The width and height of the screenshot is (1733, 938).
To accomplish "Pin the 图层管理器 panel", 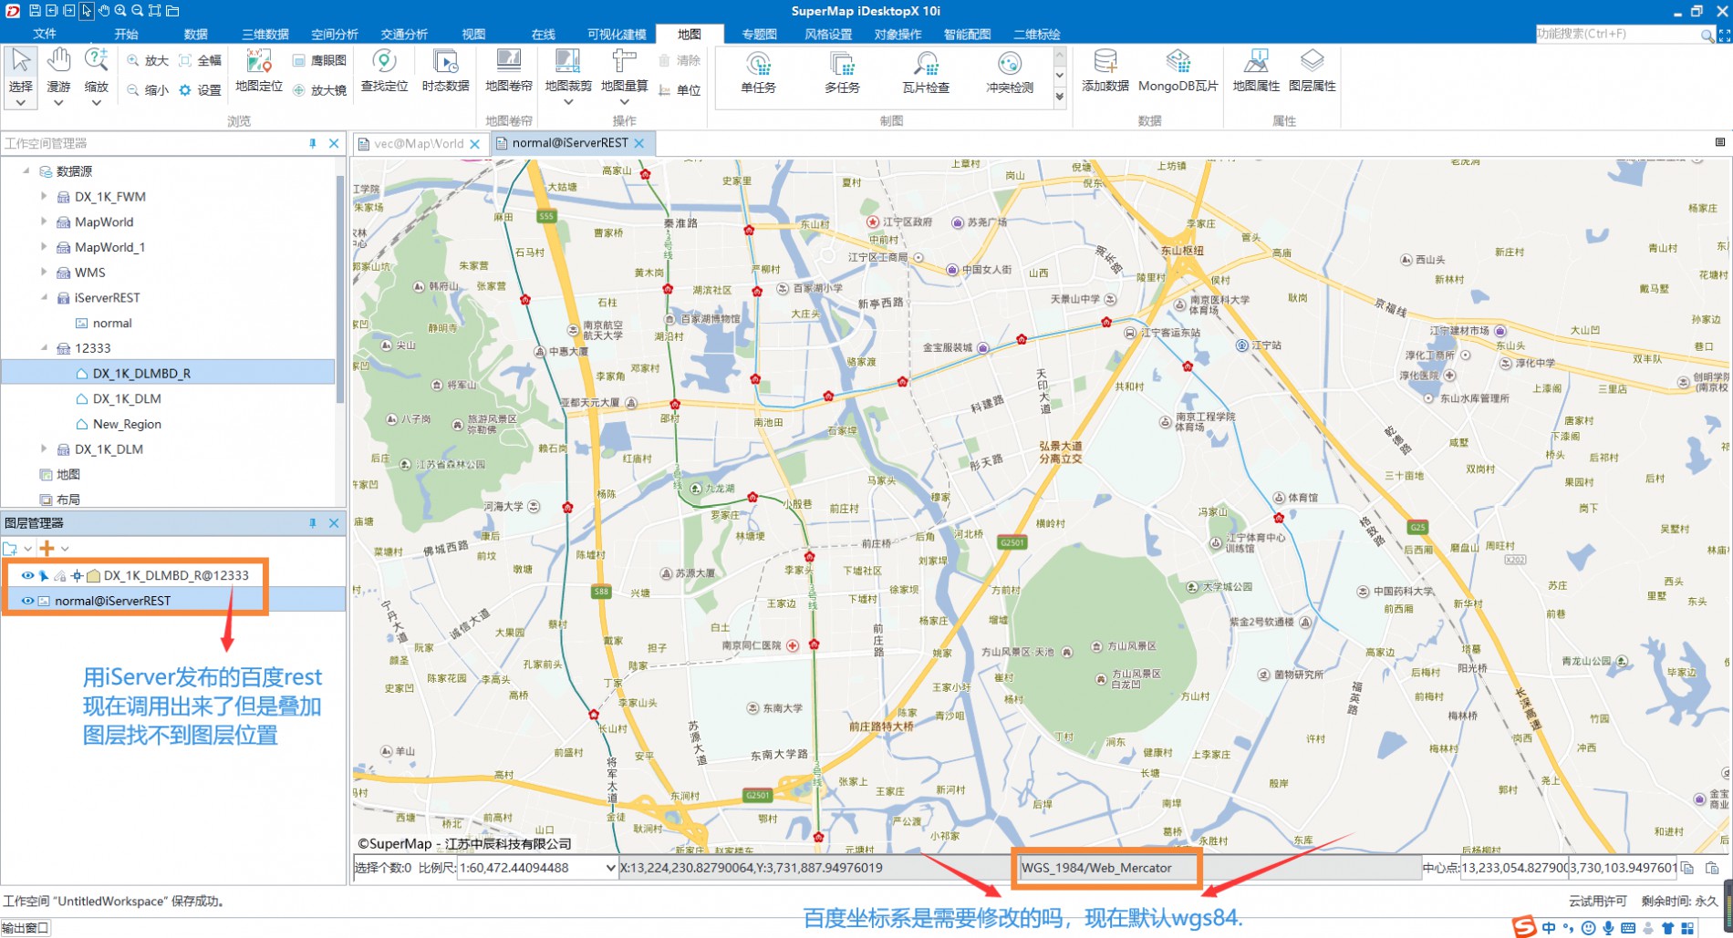I will pos(312,523).
